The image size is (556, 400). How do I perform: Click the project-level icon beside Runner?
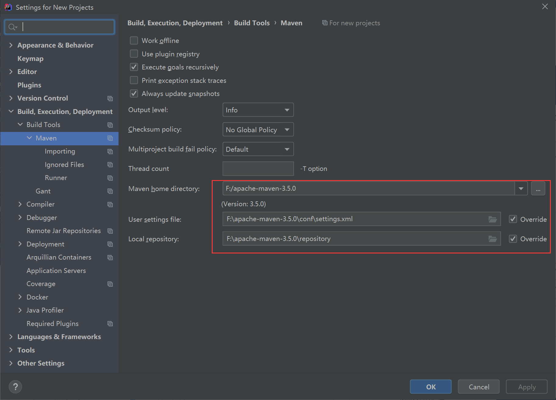[x=110, y=178]
